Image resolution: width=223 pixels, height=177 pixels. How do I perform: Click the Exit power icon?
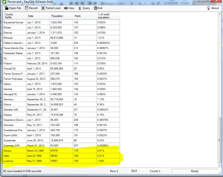96,8
